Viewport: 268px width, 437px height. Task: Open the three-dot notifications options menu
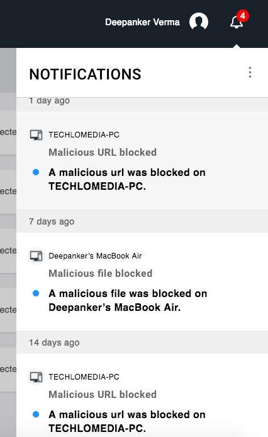point(250,73)
